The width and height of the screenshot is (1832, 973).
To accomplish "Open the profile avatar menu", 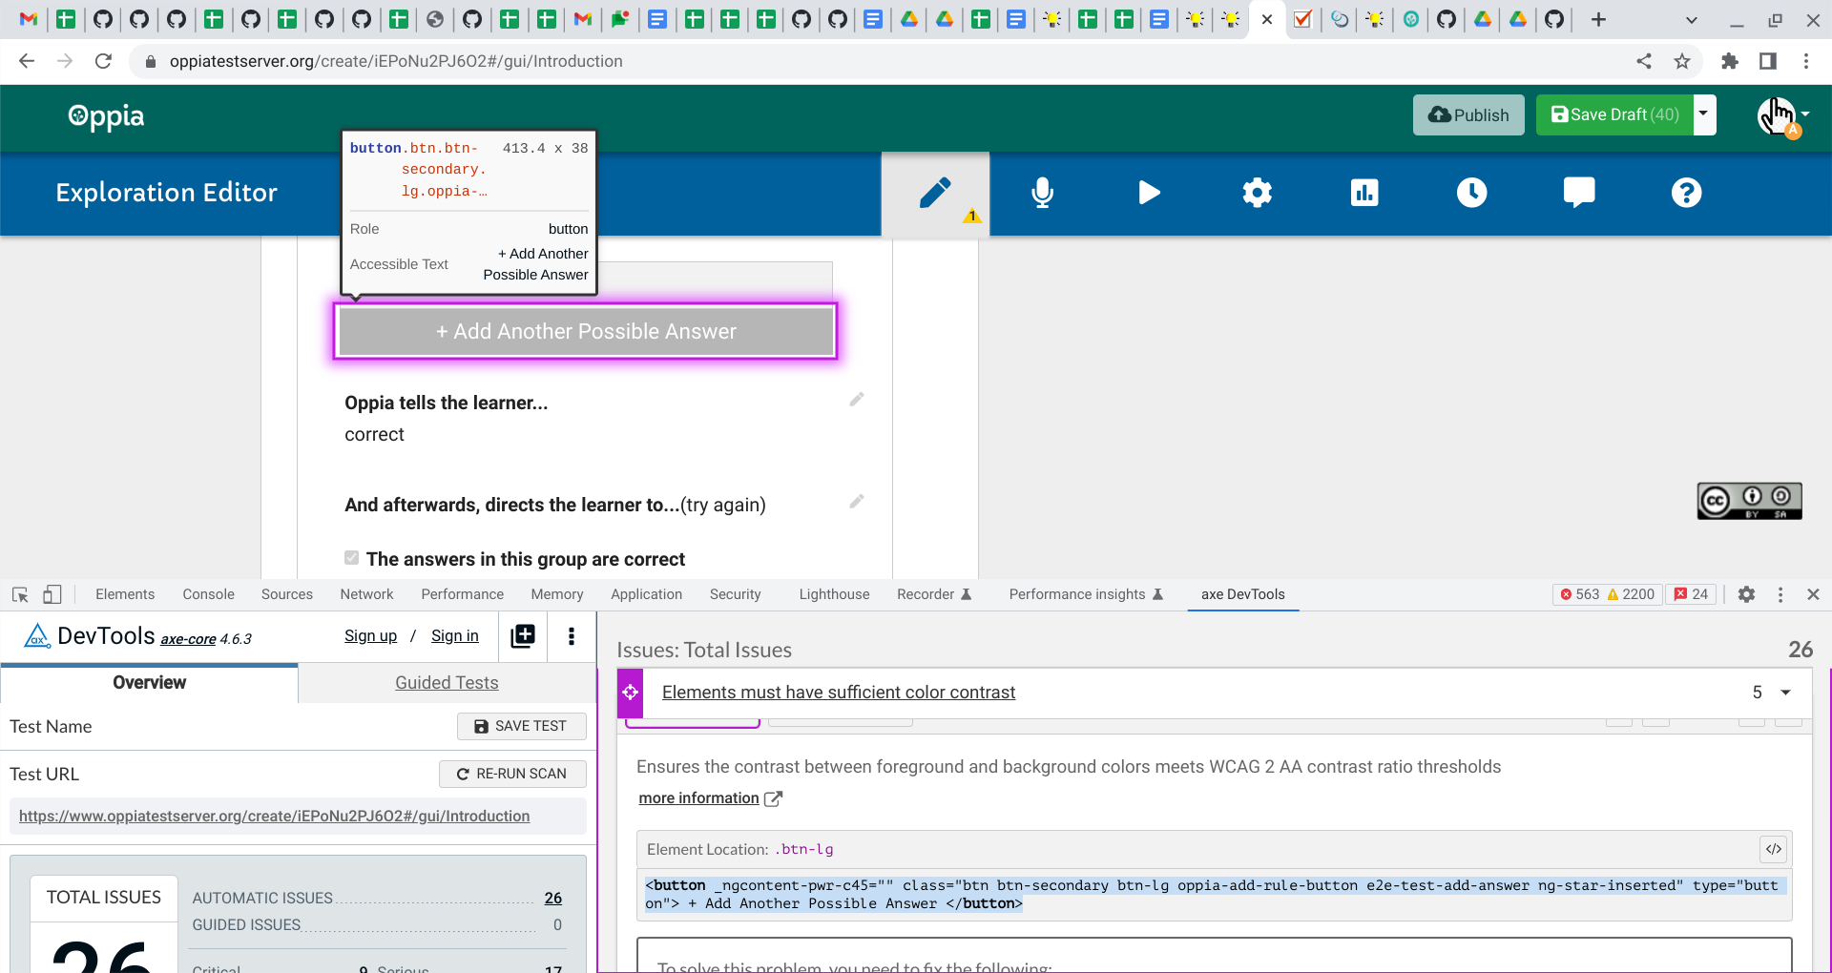I will (1779, 115).
